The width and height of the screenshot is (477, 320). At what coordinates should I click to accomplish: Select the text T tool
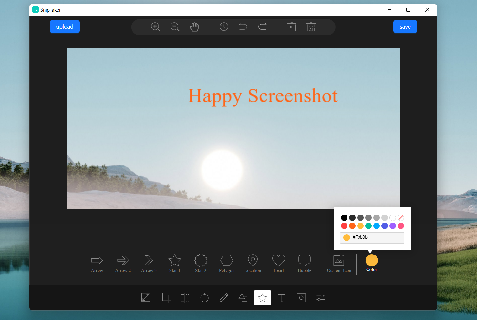(x=282, y=297)
